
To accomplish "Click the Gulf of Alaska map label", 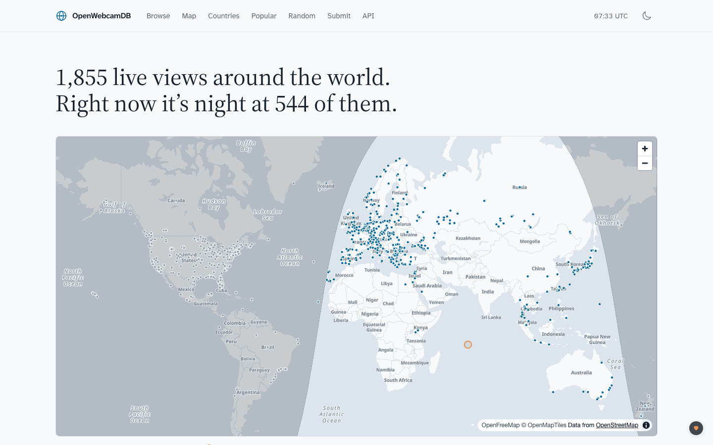I will [114, 207].
